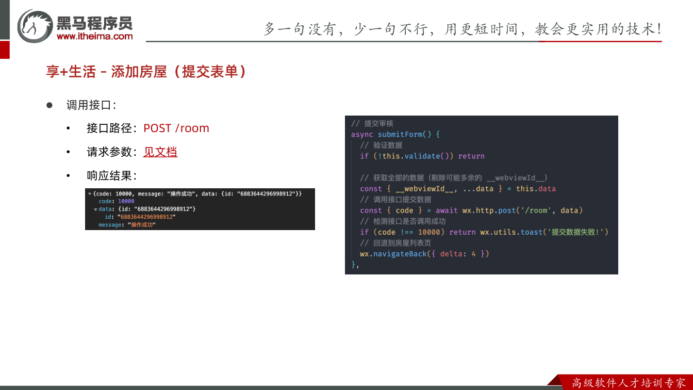The height and width of the screenshot is (390, 693).
Task: Collapse the data object disclosure triangle
Action: point(95,209)
